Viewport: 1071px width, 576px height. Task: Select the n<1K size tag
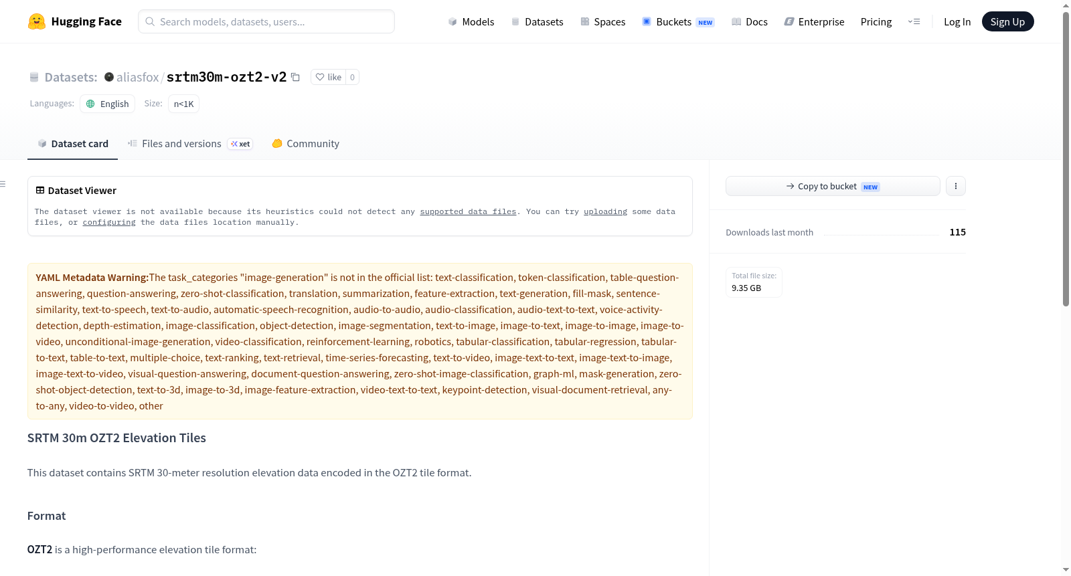click(x=183, y=104)
